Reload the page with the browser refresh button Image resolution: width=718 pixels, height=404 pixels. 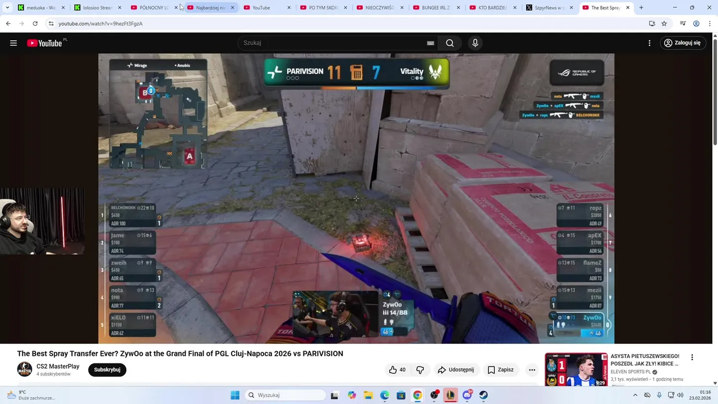(x=35, y=24)
